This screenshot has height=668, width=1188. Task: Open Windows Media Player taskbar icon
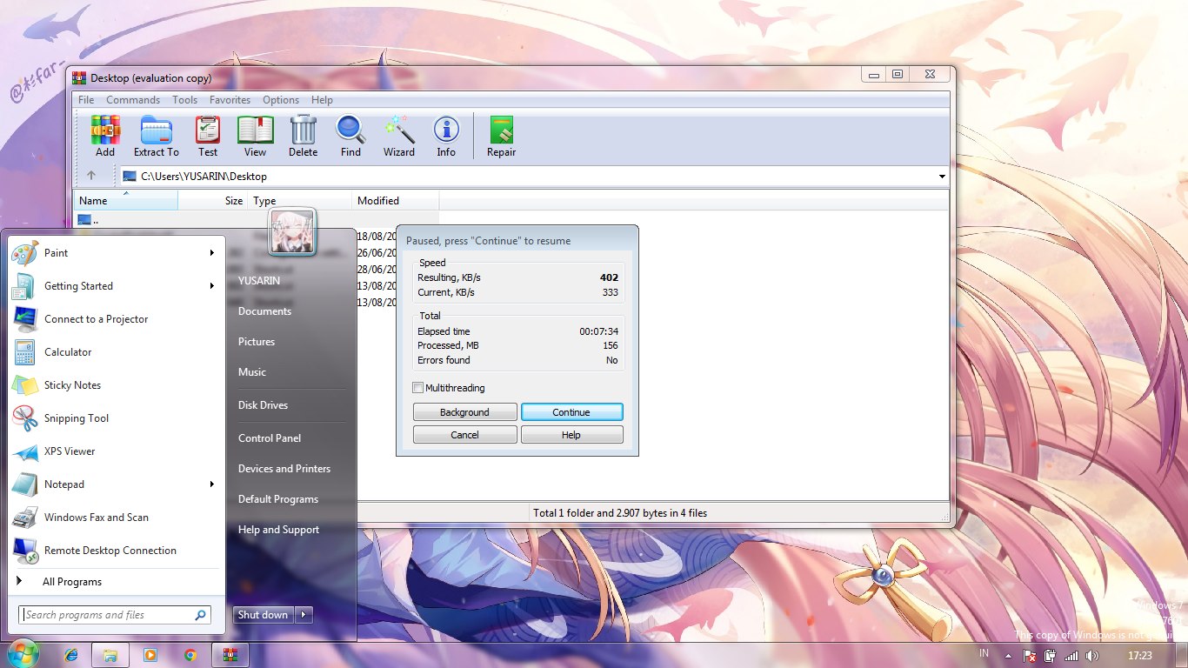coord(150,655)
